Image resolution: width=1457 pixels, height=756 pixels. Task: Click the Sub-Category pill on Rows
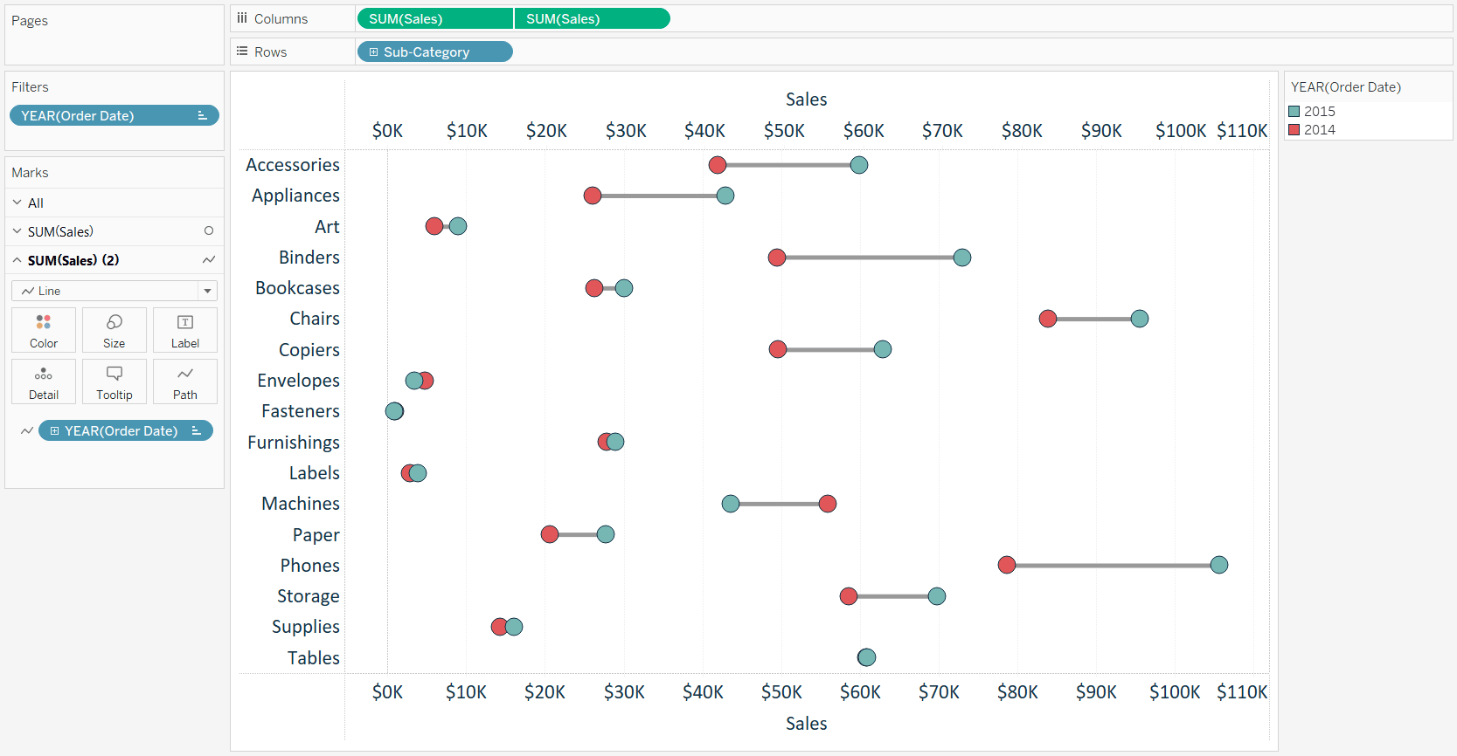point(435,52)
